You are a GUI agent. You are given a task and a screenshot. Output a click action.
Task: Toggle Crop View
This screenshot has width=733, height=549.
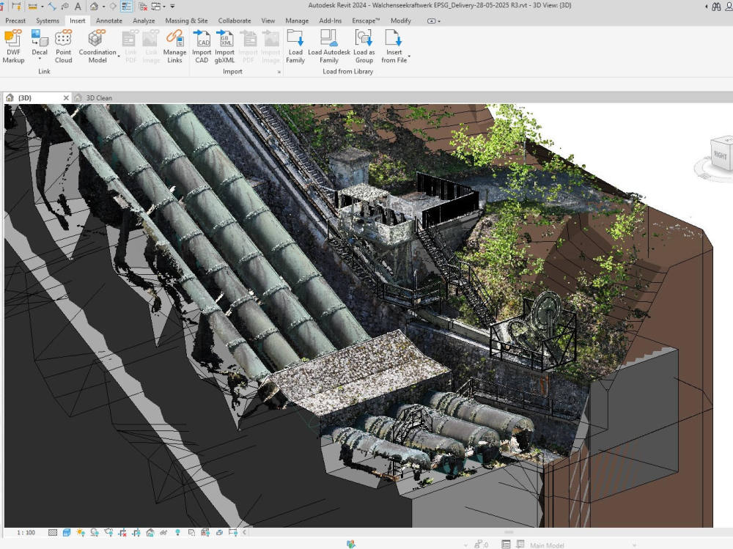(122, 533)
